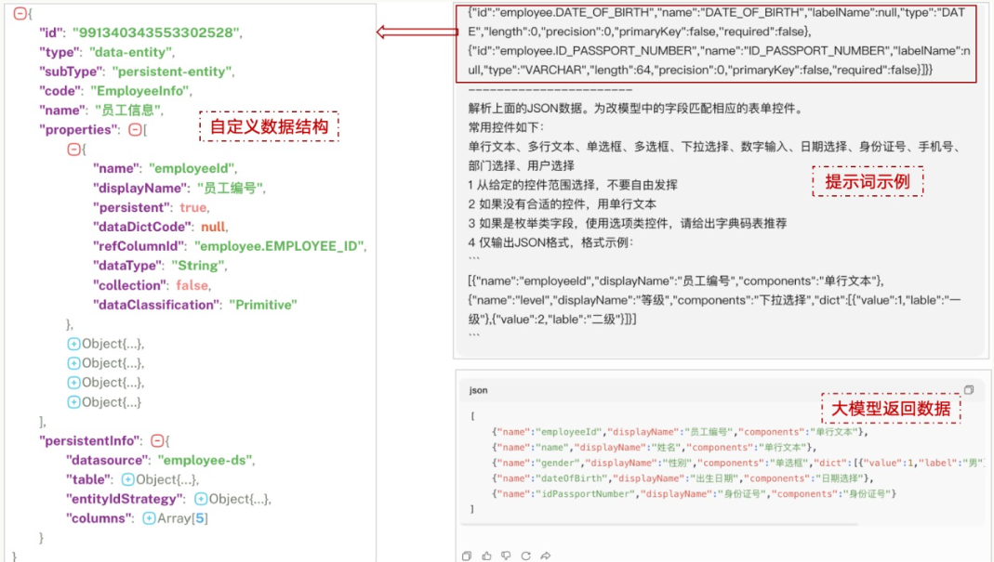
Task: Collapse the "persistentInfo" object
Action: click(x=157, y=440)
